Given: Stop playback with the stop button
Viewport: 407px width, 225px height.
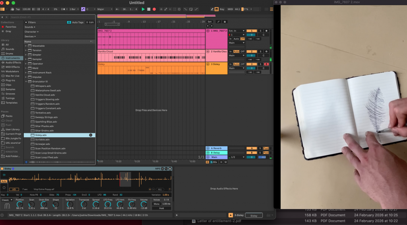Looking at the screenshot, I should click(149, 9).
